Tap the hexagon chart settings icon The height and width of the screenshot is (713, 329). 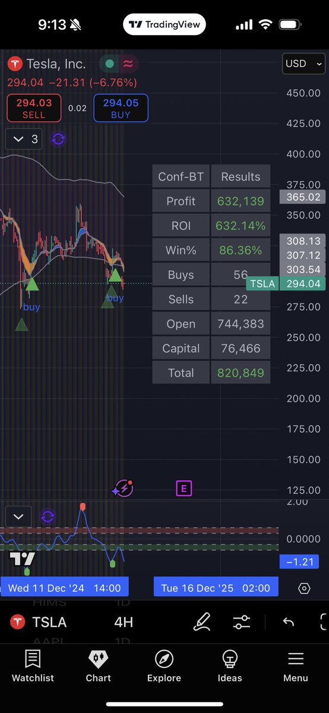click(x=304, y=588)
